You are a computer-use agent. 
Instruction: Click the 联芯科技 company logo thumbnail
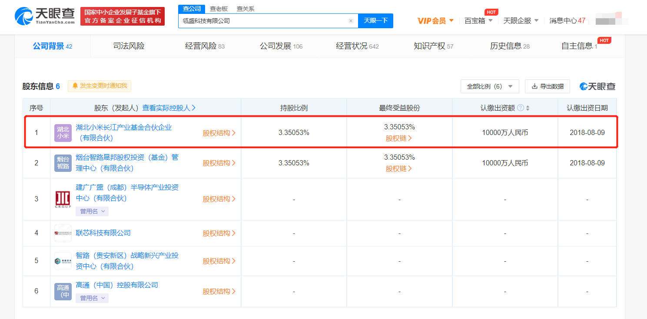click(63, 233)
